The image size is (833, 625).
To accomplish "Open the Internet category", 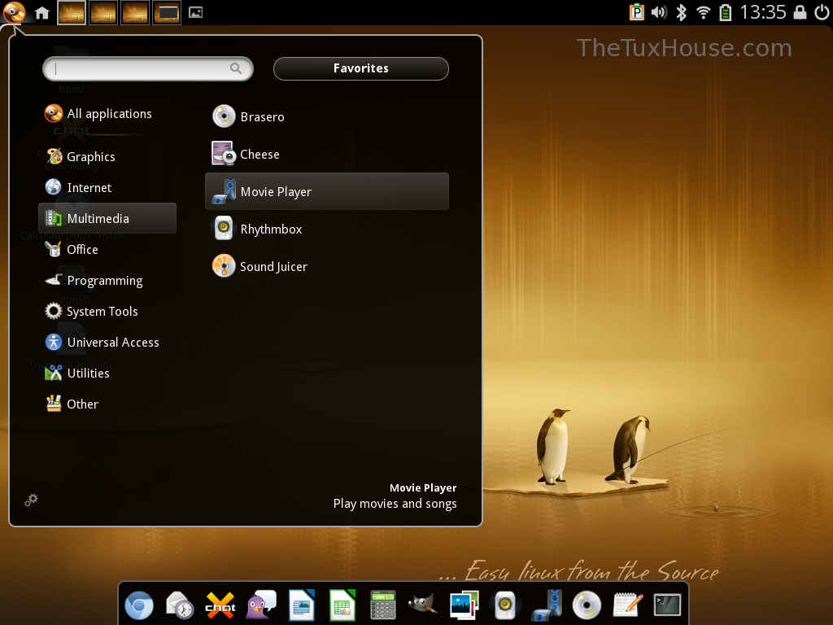I will [x=89, y=188].
